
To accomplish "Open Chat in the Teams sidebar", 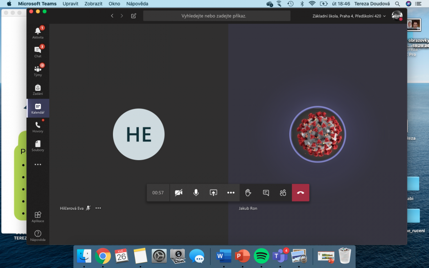I will [x=38, y=51].
